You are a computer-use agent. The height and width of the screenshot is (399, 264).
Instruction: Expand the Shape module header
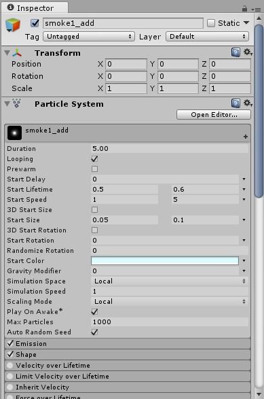128,354
